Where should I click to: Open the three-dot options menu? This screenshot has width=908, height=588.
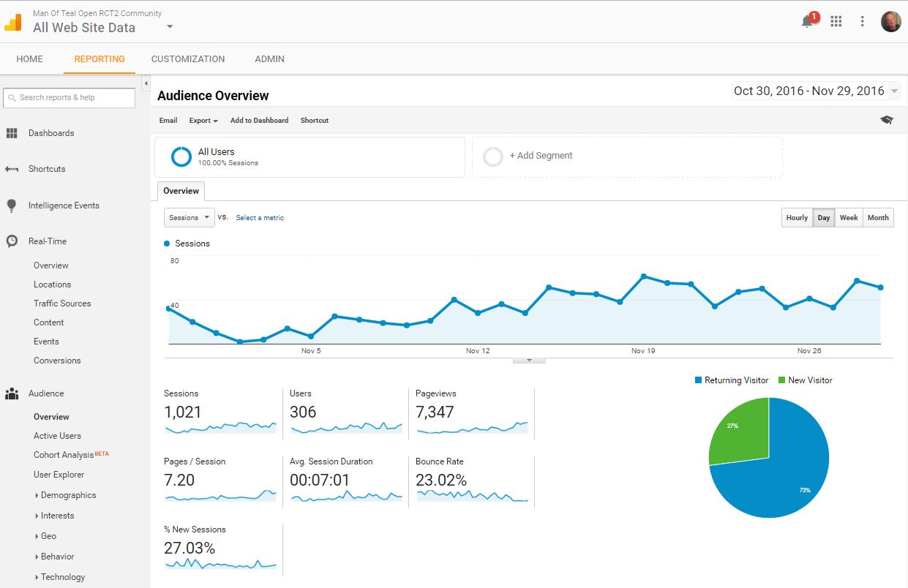point(863,21)
